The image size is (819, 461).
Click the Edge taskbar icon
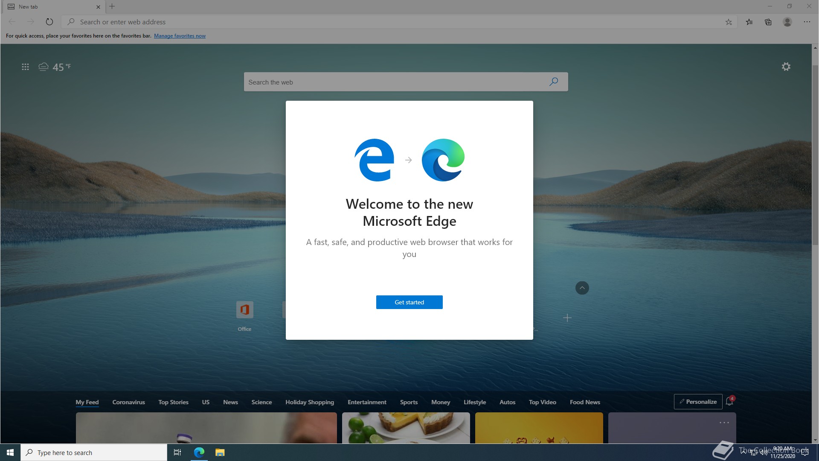point(199,452)
